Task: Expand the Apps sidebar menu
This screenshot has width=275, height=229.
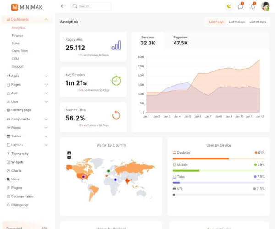Action: [46, 76]
